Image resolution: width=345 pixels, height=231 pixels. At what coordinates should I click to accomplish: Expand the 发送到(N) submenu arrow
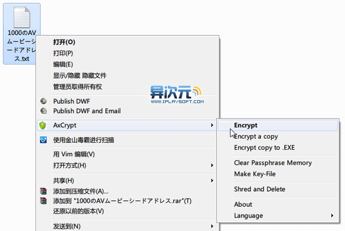213,226
